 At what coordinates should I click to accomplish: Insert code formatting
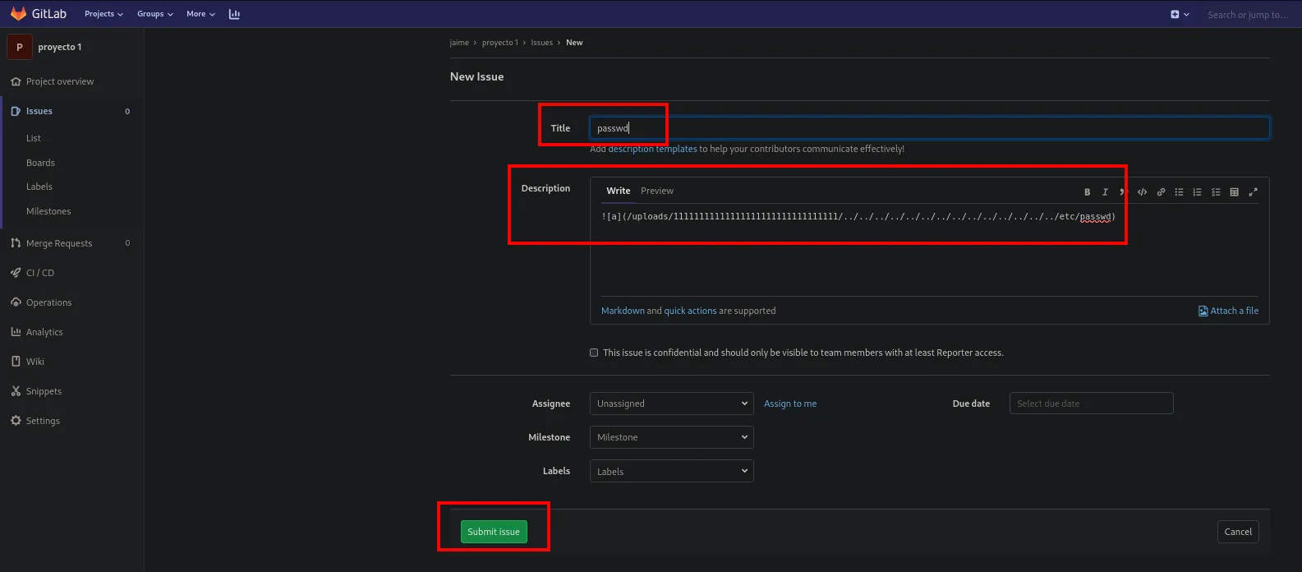pos(1142,192)
